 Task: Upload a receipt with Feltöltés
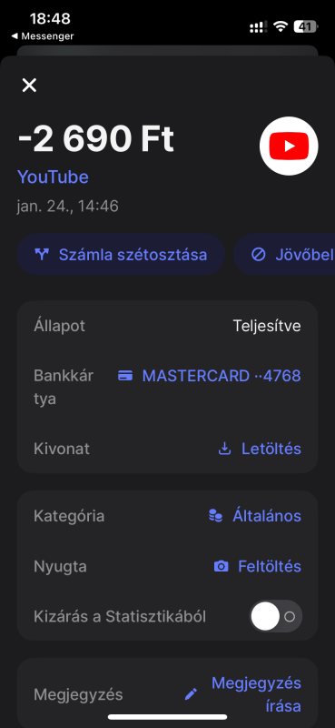pyautogui.click(x=257, y=566)
